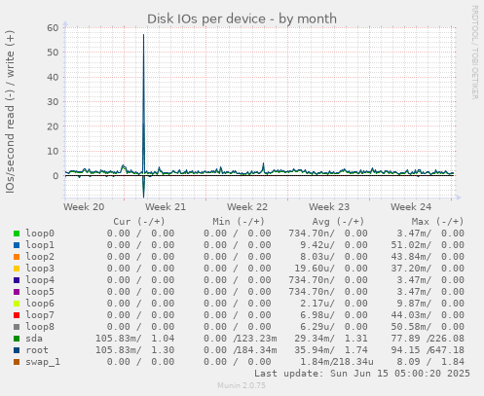
Task: Click sda max value 77.89 /226.08
Action: 428,339
